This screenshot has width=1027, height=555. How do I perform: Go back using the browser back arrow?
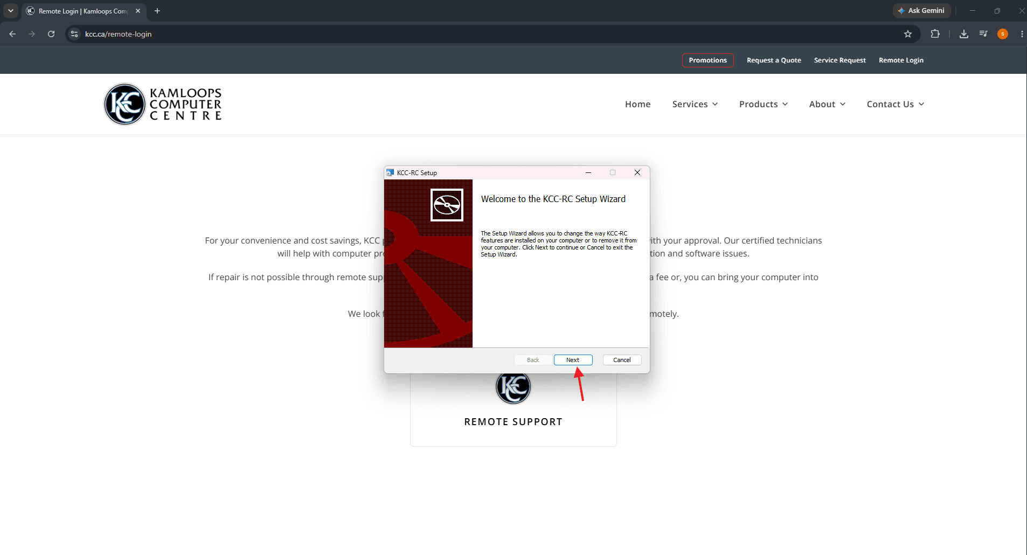[12, 34]
